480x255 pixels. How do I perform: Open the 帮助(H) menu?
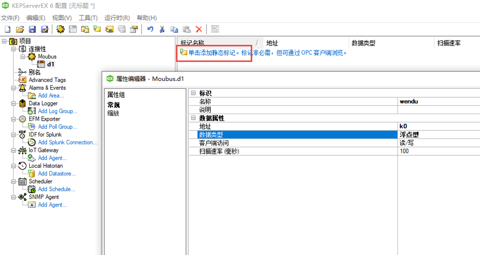[x=146, y=18]
